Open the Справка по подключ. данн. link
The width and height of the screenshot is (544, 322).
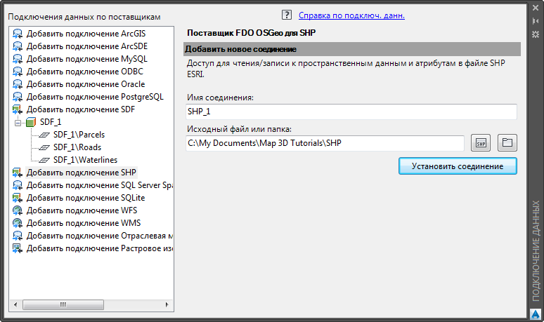click(351, 15)
